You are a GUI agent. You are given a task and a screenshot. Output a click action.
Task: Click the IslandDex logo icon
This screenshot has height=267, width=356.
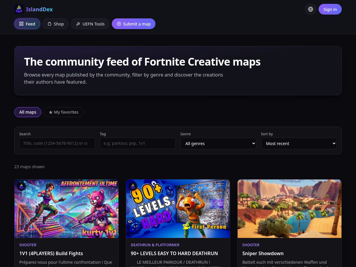pyautogui.click(x=19, y=9)
